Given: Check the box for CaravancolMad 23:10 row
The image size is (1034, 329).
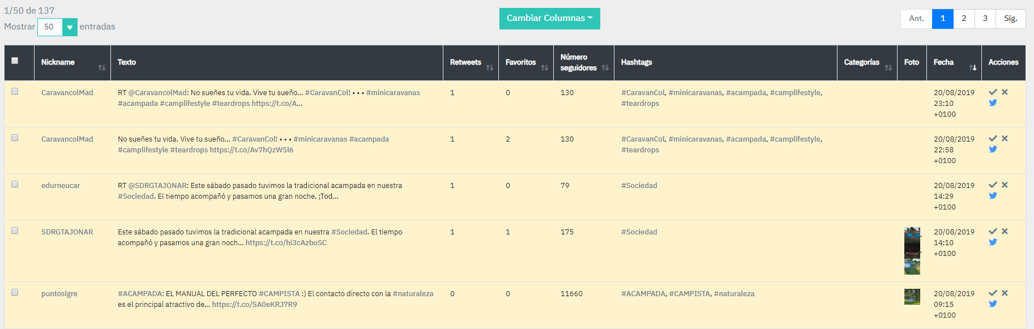Looking at the screenshot, I should [x=15, y=91].
